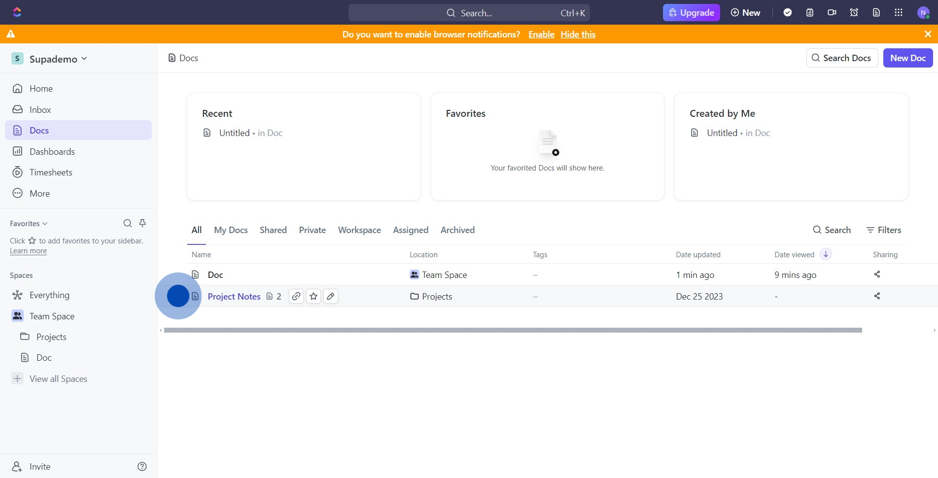Select the Archived tab
The width and height of the screenshot is (938, 478).
tap(457, 230)
